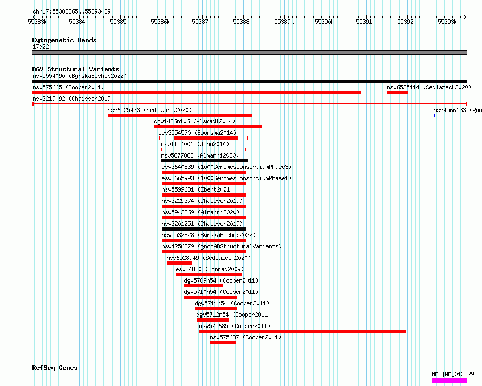
Task: Click the long red nsv575685 variant bar
Action: coord(303,331)
